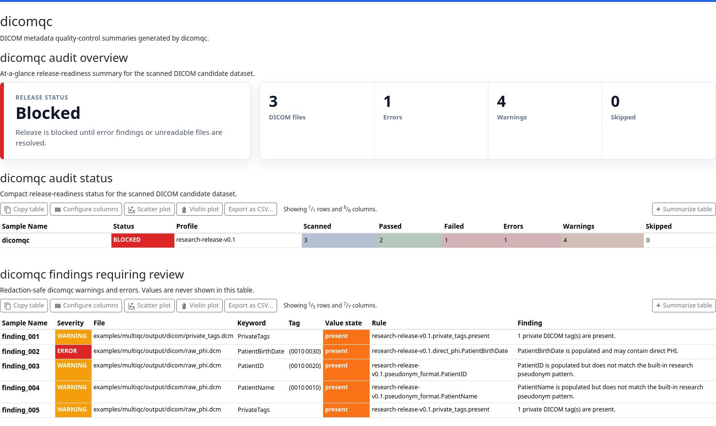Click the dicomqc audit overview heading
The width and height of the screenshot is (716, 426).
(64, 58)
